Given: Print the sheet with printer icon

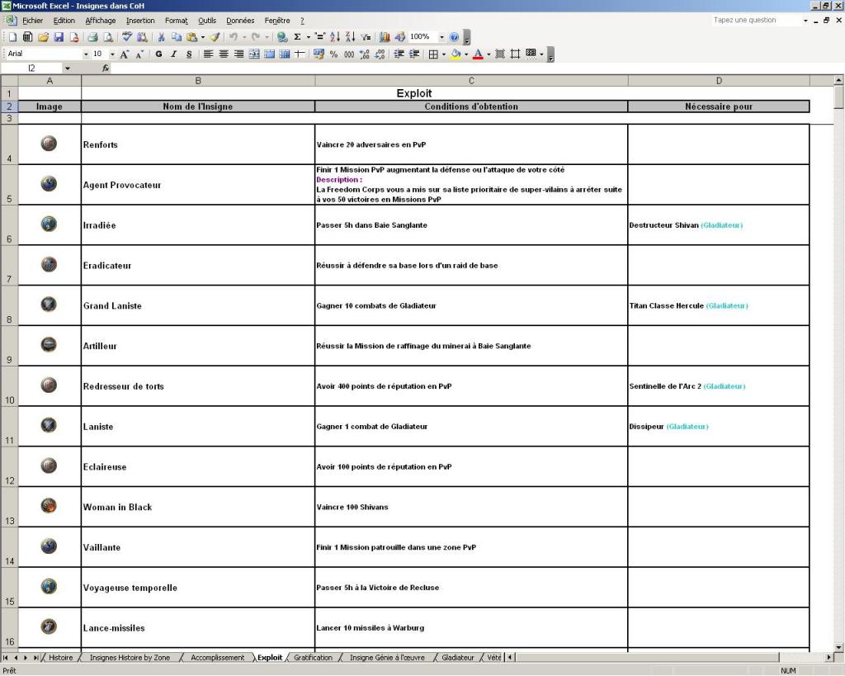Looking at the screenshot, I should point(92,37).
